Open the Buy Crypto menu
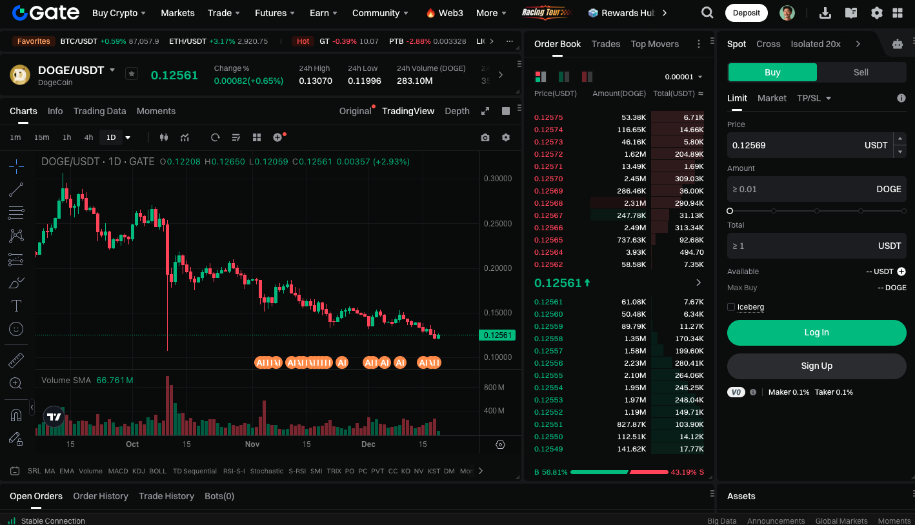915x525 pixels. point(119,13)
